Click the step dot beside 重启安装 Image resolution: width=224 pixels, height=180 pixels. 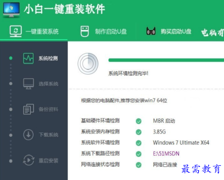click(11, 161)
